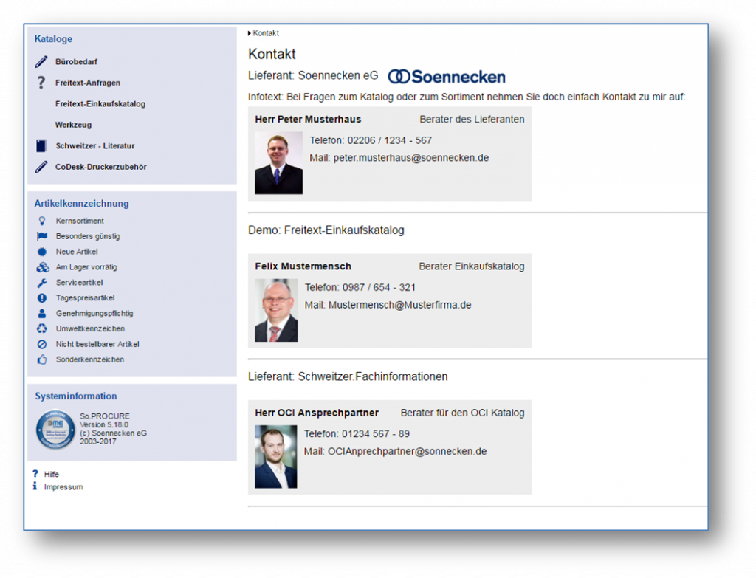Click the name Felix Mustermensch
Image resolution: width=756 pixels, height=578 pixels.
tap(303, 266)
